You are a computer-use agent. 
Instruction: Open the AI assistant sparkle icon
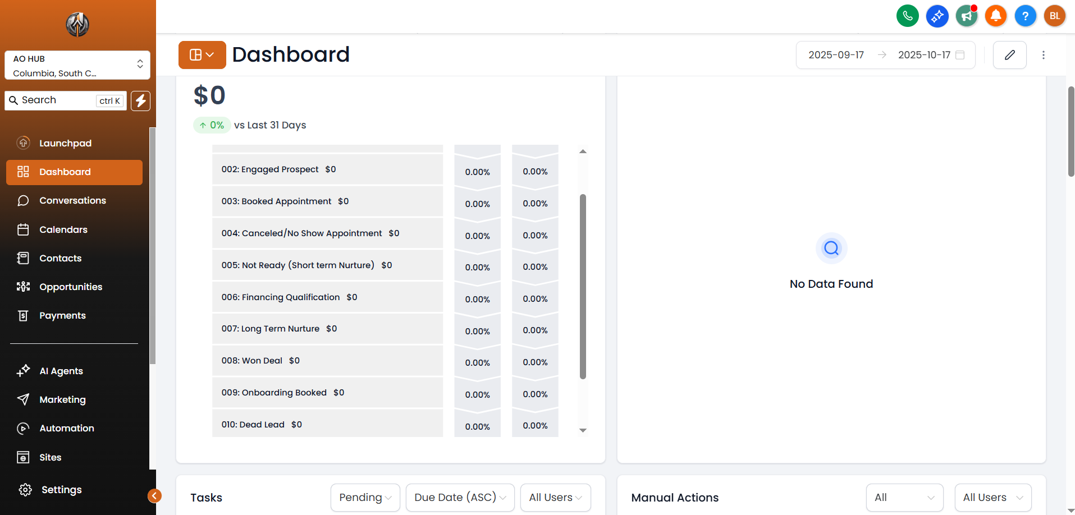click(x=937, y=16)
